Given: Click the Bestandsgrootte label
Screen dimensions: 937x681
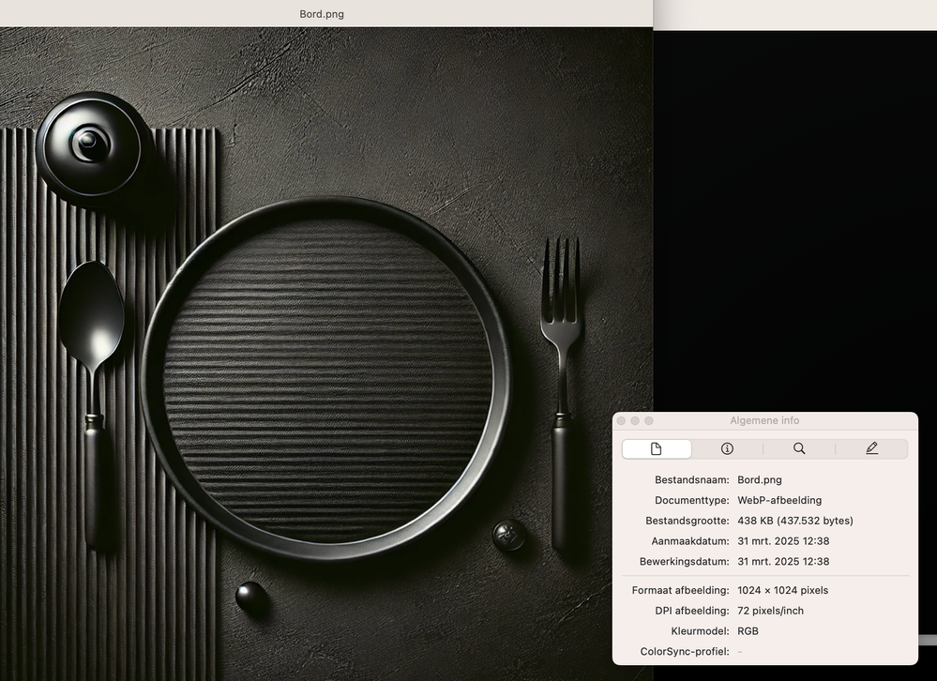Looking at the screenshot, I should tap(688, 521).
